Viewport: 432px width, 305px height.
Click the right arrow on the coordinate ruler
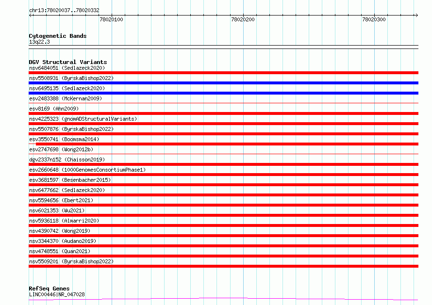pyautogui.click(x=416, y=15)
